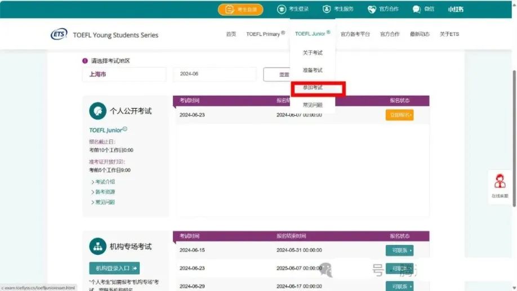The image size is (517, 291).
Task: Select 参加考试 in the TOEFL Junior dropdown
Action: [x=312, y=88]
